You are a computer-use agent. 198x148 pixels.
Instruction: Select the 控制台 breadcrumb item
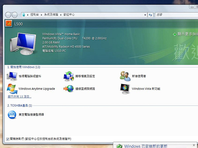click(x=34, y=15)
